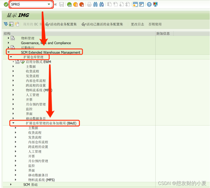Select 收货流程 under the BAdI node
The height and width of the screenshot is (188, 210).
tap(35, 133)
